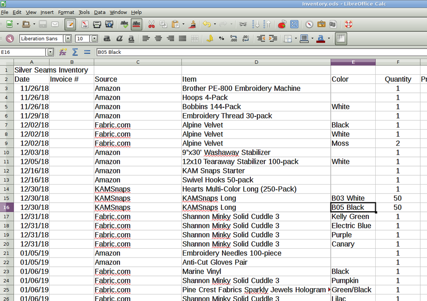Image resolution: width=427 pixels, height=301 pixels.
Task: Open the Gallery picture icon
Action: tap(321, 24)
